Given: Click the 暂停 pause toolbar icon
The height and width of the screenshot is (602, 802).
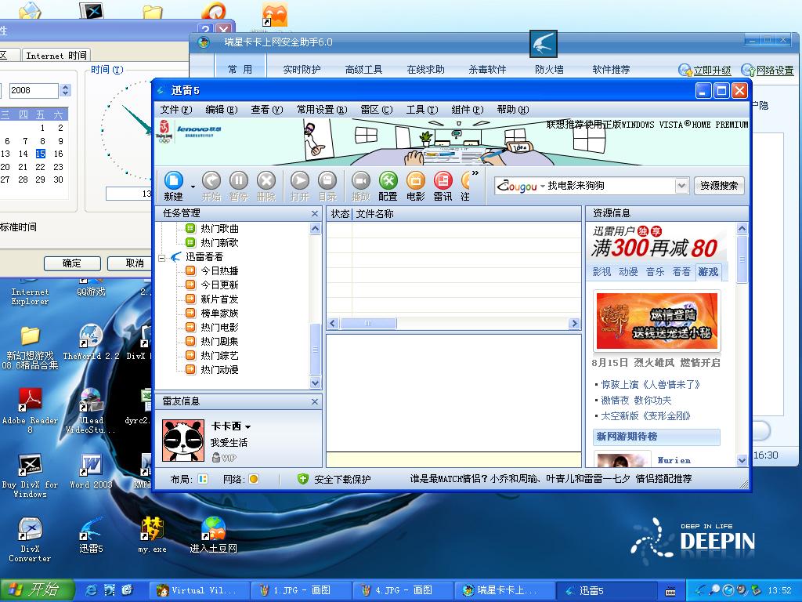Looking at the screenshot, I should [238, 187].
